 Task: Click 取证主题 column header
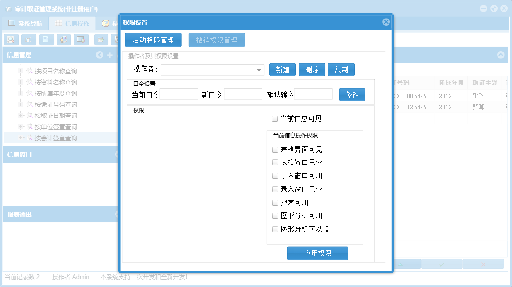pos(485,83)
